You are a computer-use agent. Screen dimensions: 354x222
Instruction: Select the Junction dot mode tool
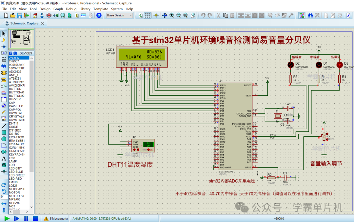click(4, 47)
